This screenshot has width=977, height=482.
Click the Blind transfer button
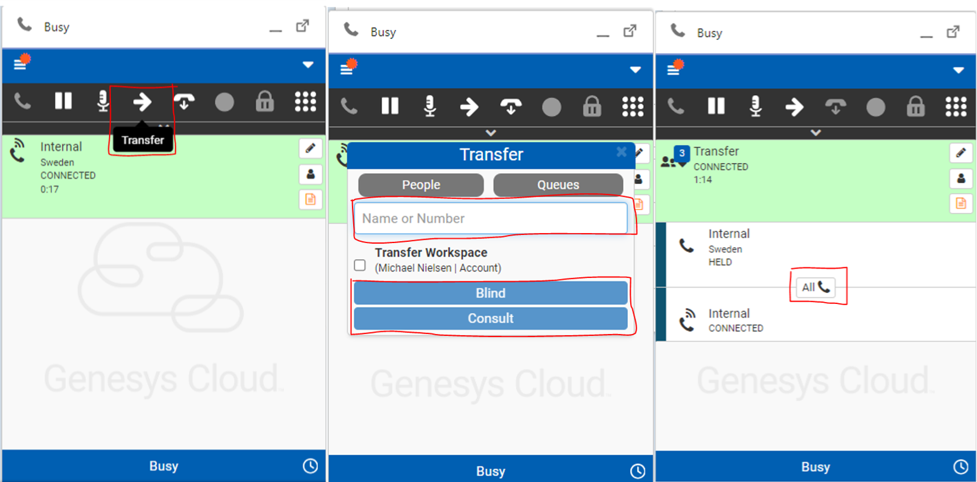point(491,293)
